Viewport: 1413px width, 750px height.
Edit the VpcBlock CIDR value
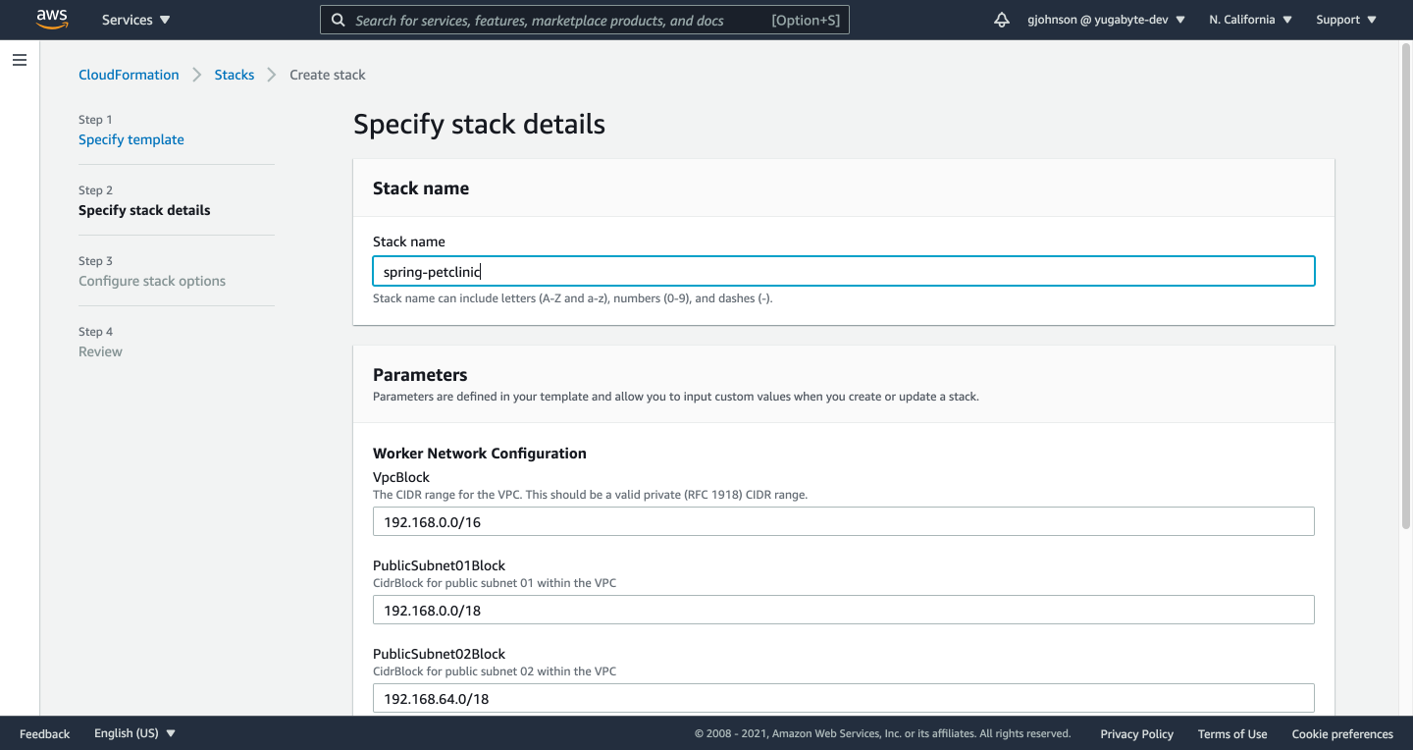tap(844, 521)
